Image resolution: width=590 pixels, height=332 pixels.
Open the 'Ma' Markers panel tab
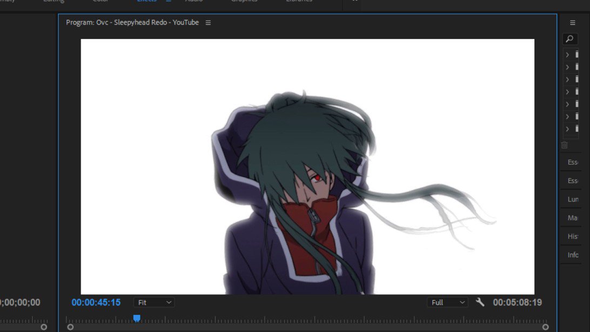coord(573,218)
